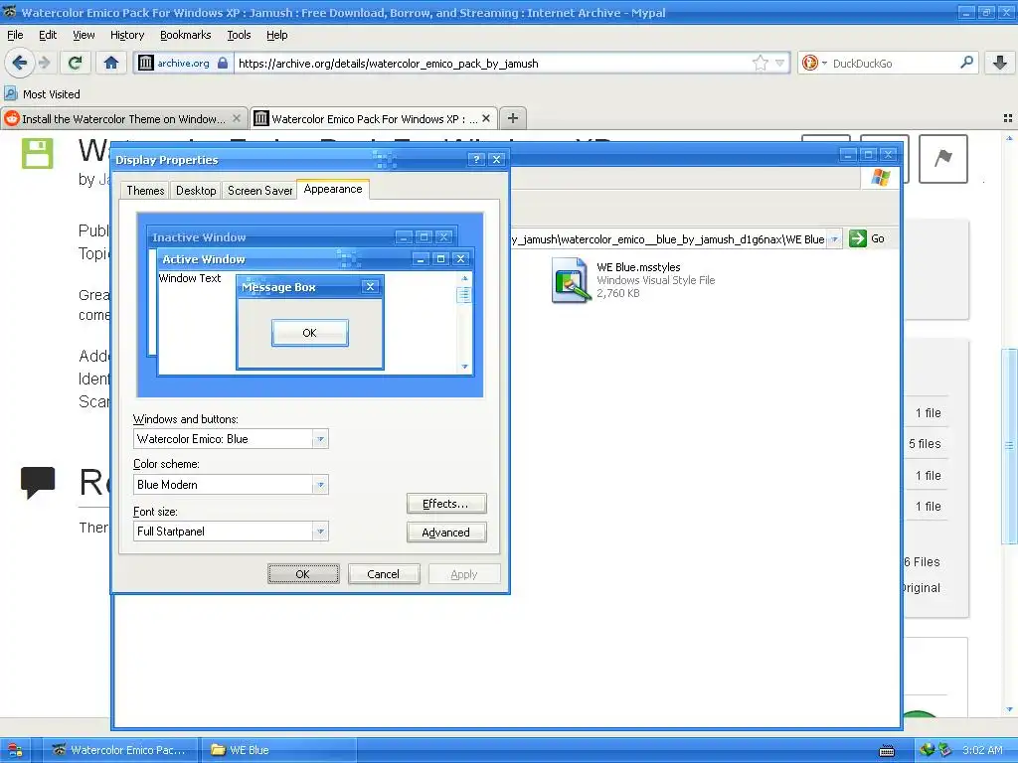The height and width of the screenshot is (763, 1018).
Task: Click the Most Visited bookmark folder
Action: point(43,94)
